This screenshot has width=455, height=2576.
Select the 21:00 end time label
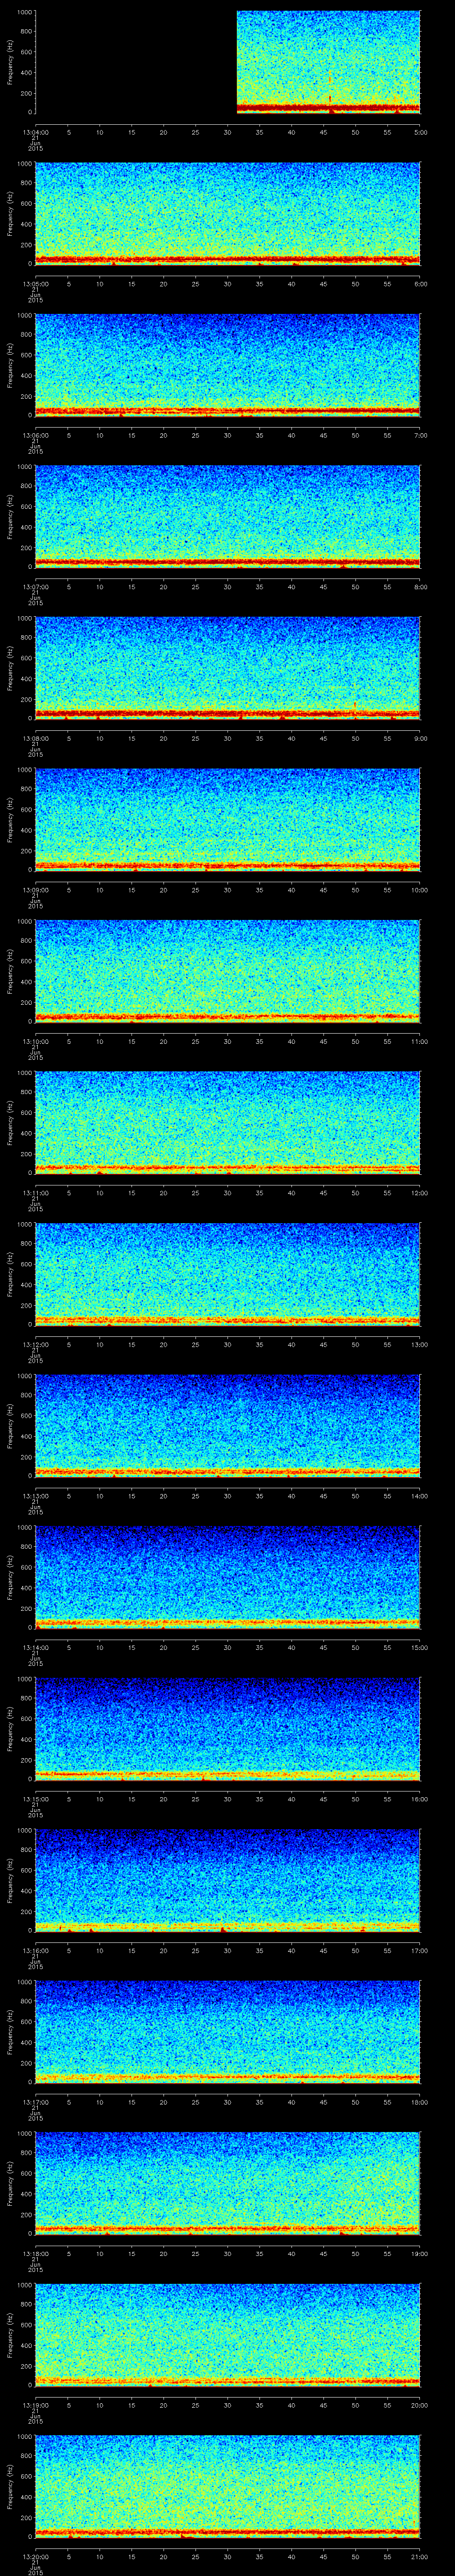click(x=420, y=2556)
